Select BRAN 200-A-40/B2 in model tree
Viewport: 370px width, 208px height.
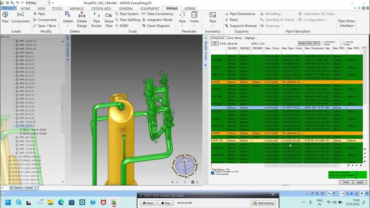[x=35, y=133]
